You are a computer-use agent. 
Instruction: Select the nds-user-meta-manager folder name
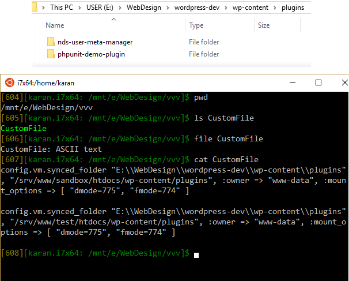point(95,42)
